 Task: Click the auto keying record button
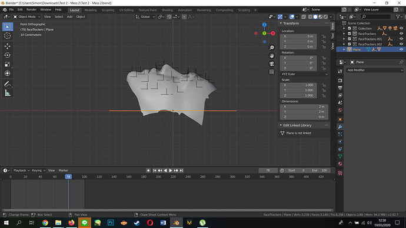point(148,170)
